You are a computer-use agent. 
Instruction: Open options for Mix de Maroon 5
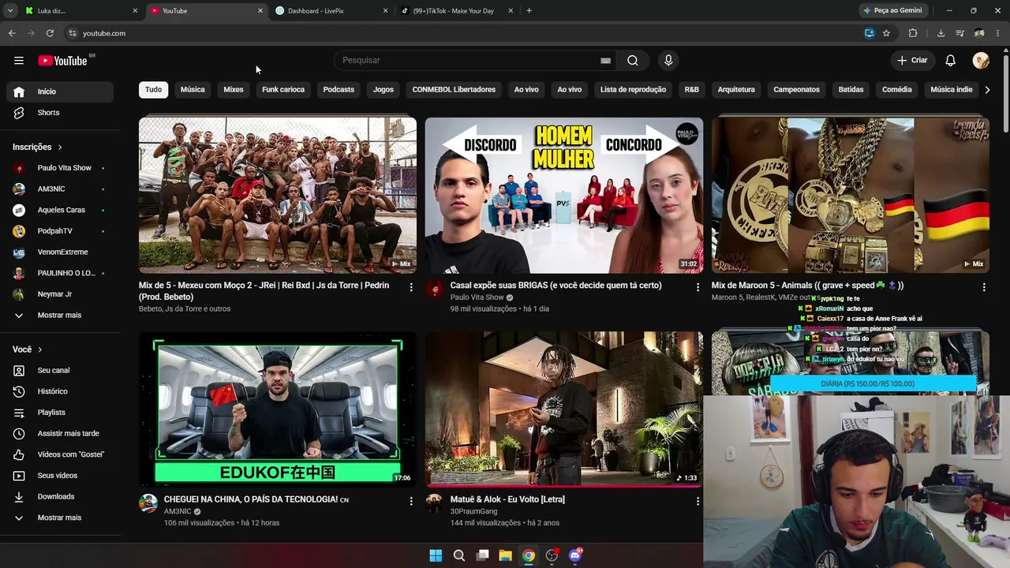[x=984, y=288]
